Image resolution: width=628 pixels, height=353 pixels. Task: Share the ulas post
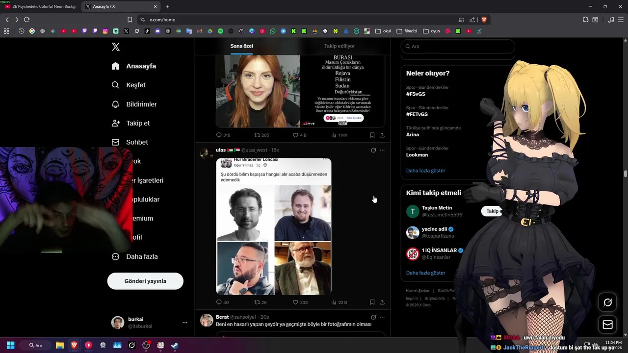point(382,302)
